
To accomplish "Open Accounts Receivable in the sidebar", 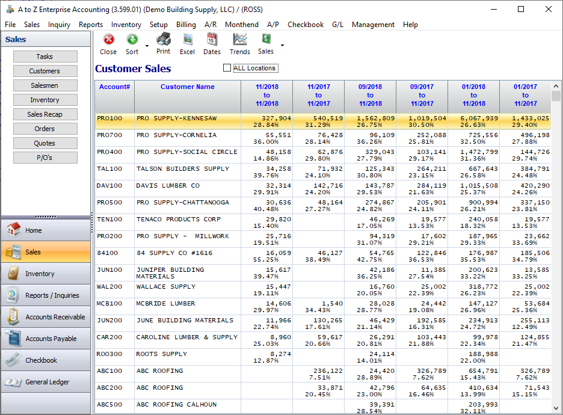I will coord(46,317).
